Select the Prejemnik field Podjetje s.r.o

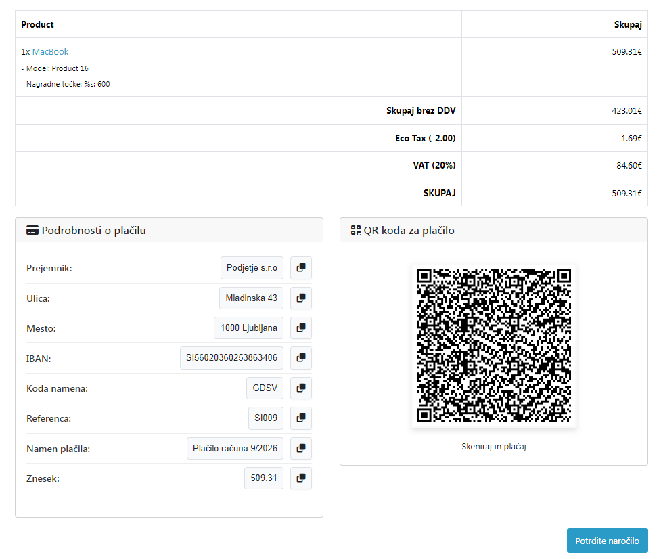(252, 268)
